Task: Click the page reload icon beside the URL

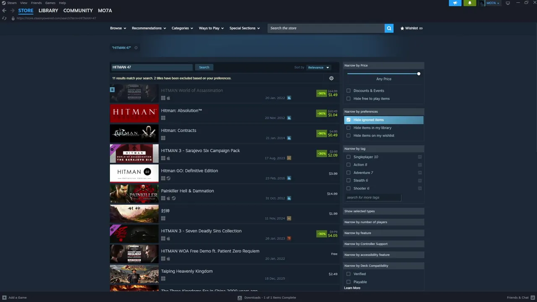Action: click(x=4, y=18)
